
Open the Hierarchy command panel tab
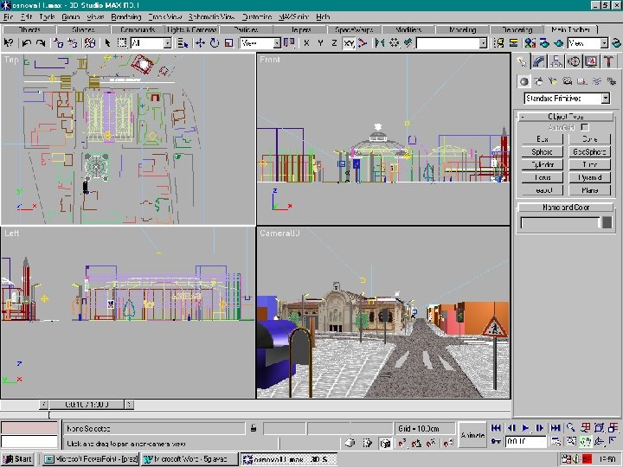click(557, 61)
